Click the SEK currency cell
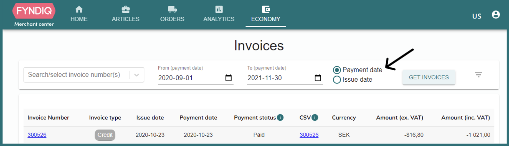This screenshot has height=146, width=509. pyautogui.click(x=344, y=135)
